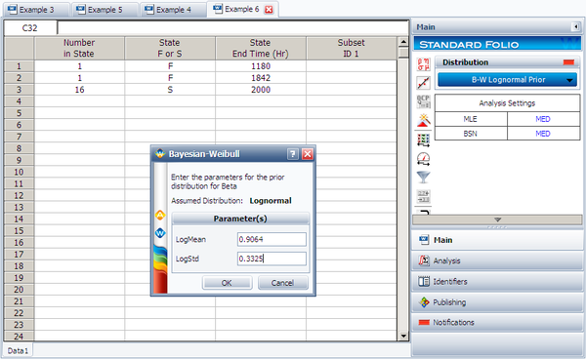
Task: Click the Analysis Settings heading
Action: (x=507, y=103)
